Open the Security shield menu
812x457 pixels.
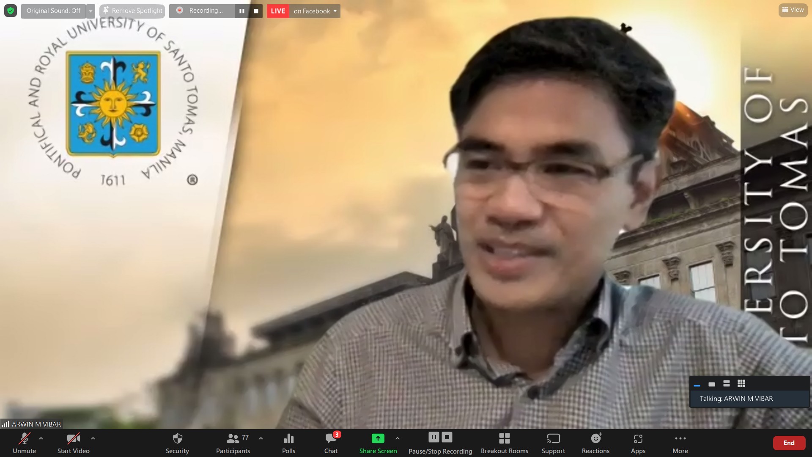pos(177,443)
